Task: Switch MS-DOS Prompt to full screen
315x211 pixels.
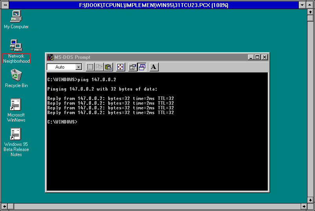Action: tap(120, 67)
